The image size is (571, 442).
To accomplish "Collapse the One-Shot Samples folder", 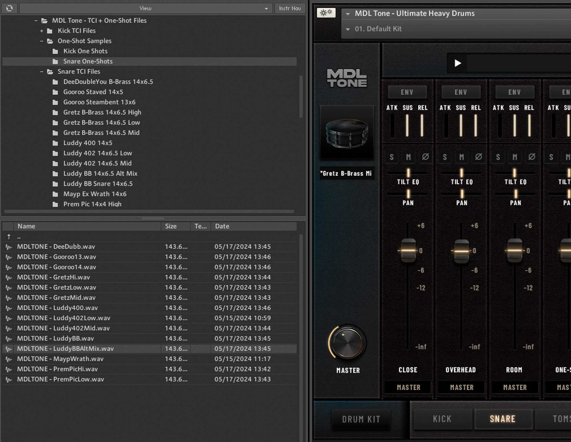I will click(42, 41).
